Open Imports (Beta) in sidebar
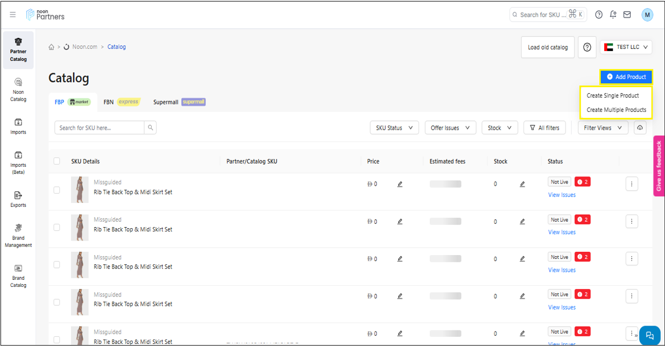 tap(18, 163)
